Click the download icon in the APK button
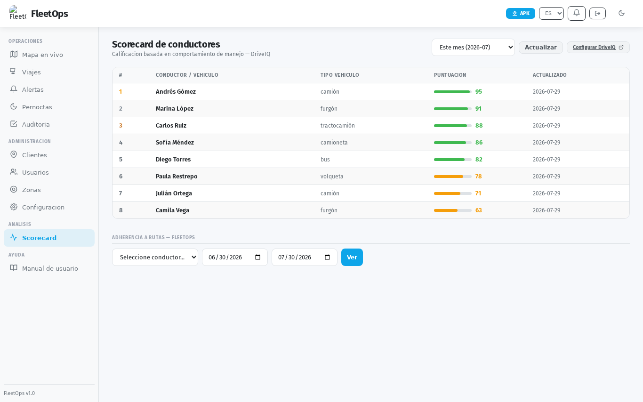 pos(514,13)
